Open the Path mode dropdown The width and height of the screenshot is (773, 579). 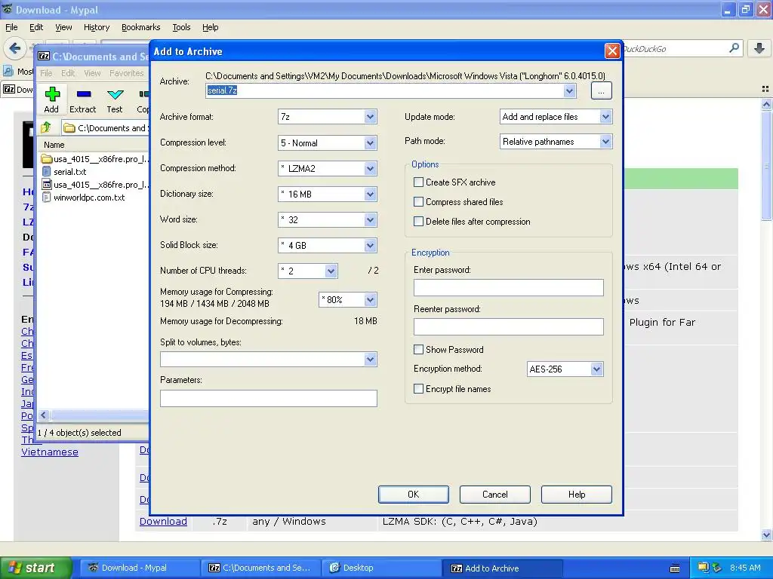pos(606,142)
